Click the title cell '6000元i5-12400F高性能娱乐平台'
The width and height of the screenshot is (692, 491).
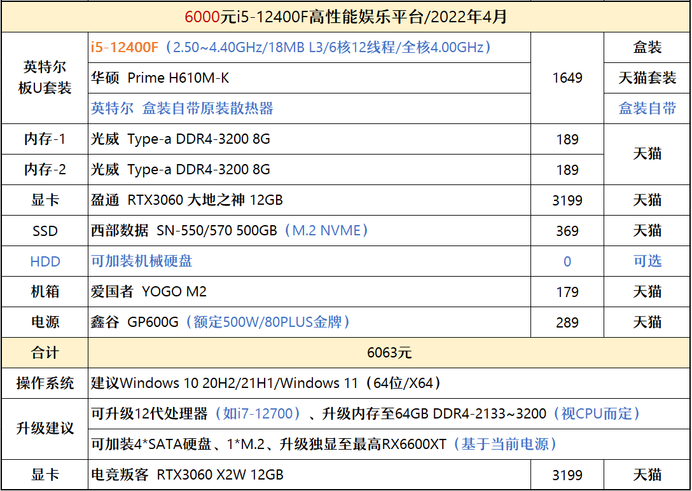click(x=346, y=17)
